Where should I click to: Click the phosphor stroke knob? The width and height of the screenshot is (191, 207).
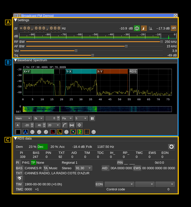pyautogui.click(x=46, y=132)
